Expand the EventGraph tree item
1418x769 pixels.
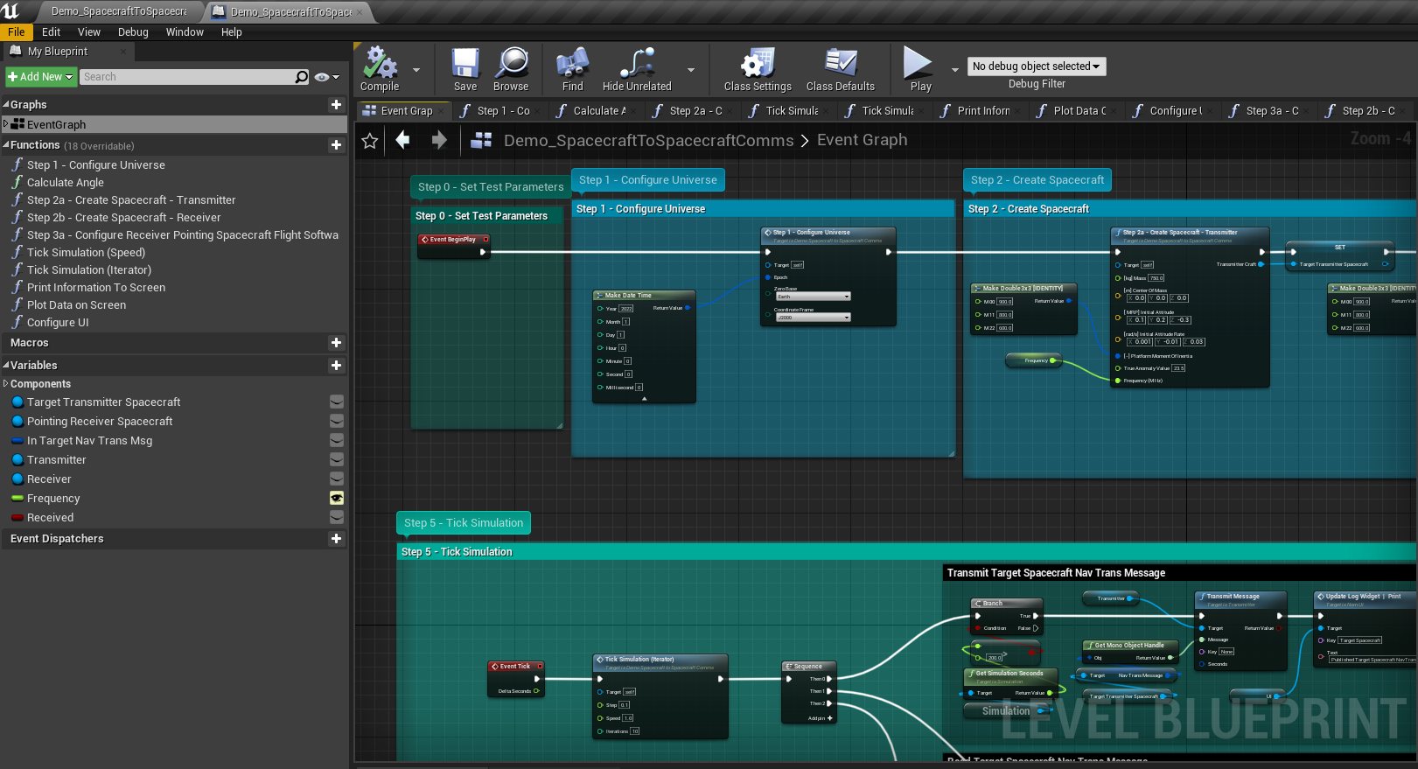6,124
